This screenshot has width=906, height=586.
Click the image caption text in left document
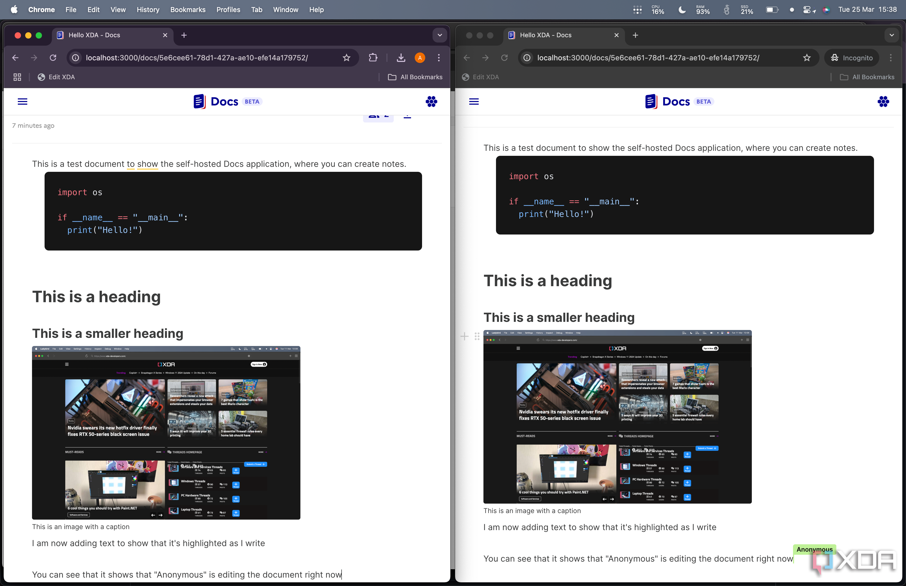point(80,527)
